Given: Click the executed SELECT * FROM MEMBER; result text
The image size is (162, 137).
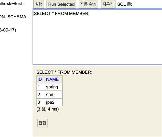Looking at the screenshot, I should (x=64, y=72).
